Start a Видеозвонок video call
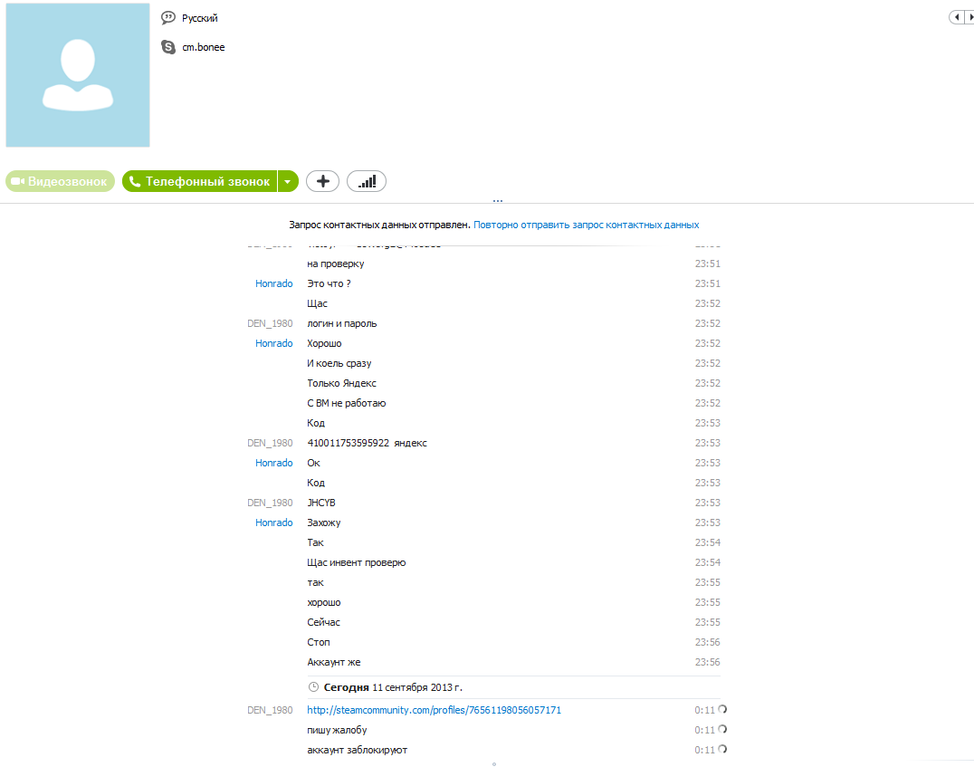Screen dimensions: 974x767 coord(61,181)
